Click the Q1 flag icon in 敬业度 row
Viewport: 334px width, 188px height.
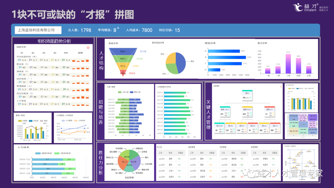tap(20, 68)
